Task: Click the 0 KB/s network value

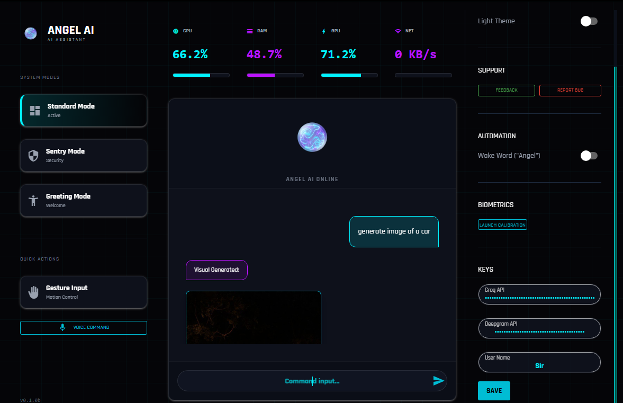Action: pyautogui.click(x=416, y=55)
